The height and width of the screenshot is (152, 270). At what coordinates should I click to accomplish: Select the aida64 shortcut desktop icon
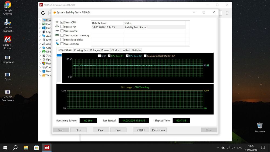[8, 43]
